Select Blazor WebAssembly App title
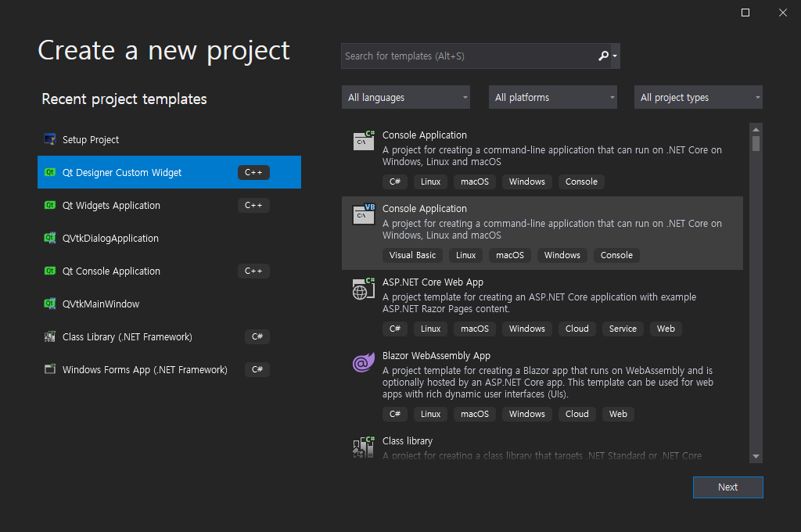The height and width of the screenshot is (532, 801). click(x=436, y=356)
